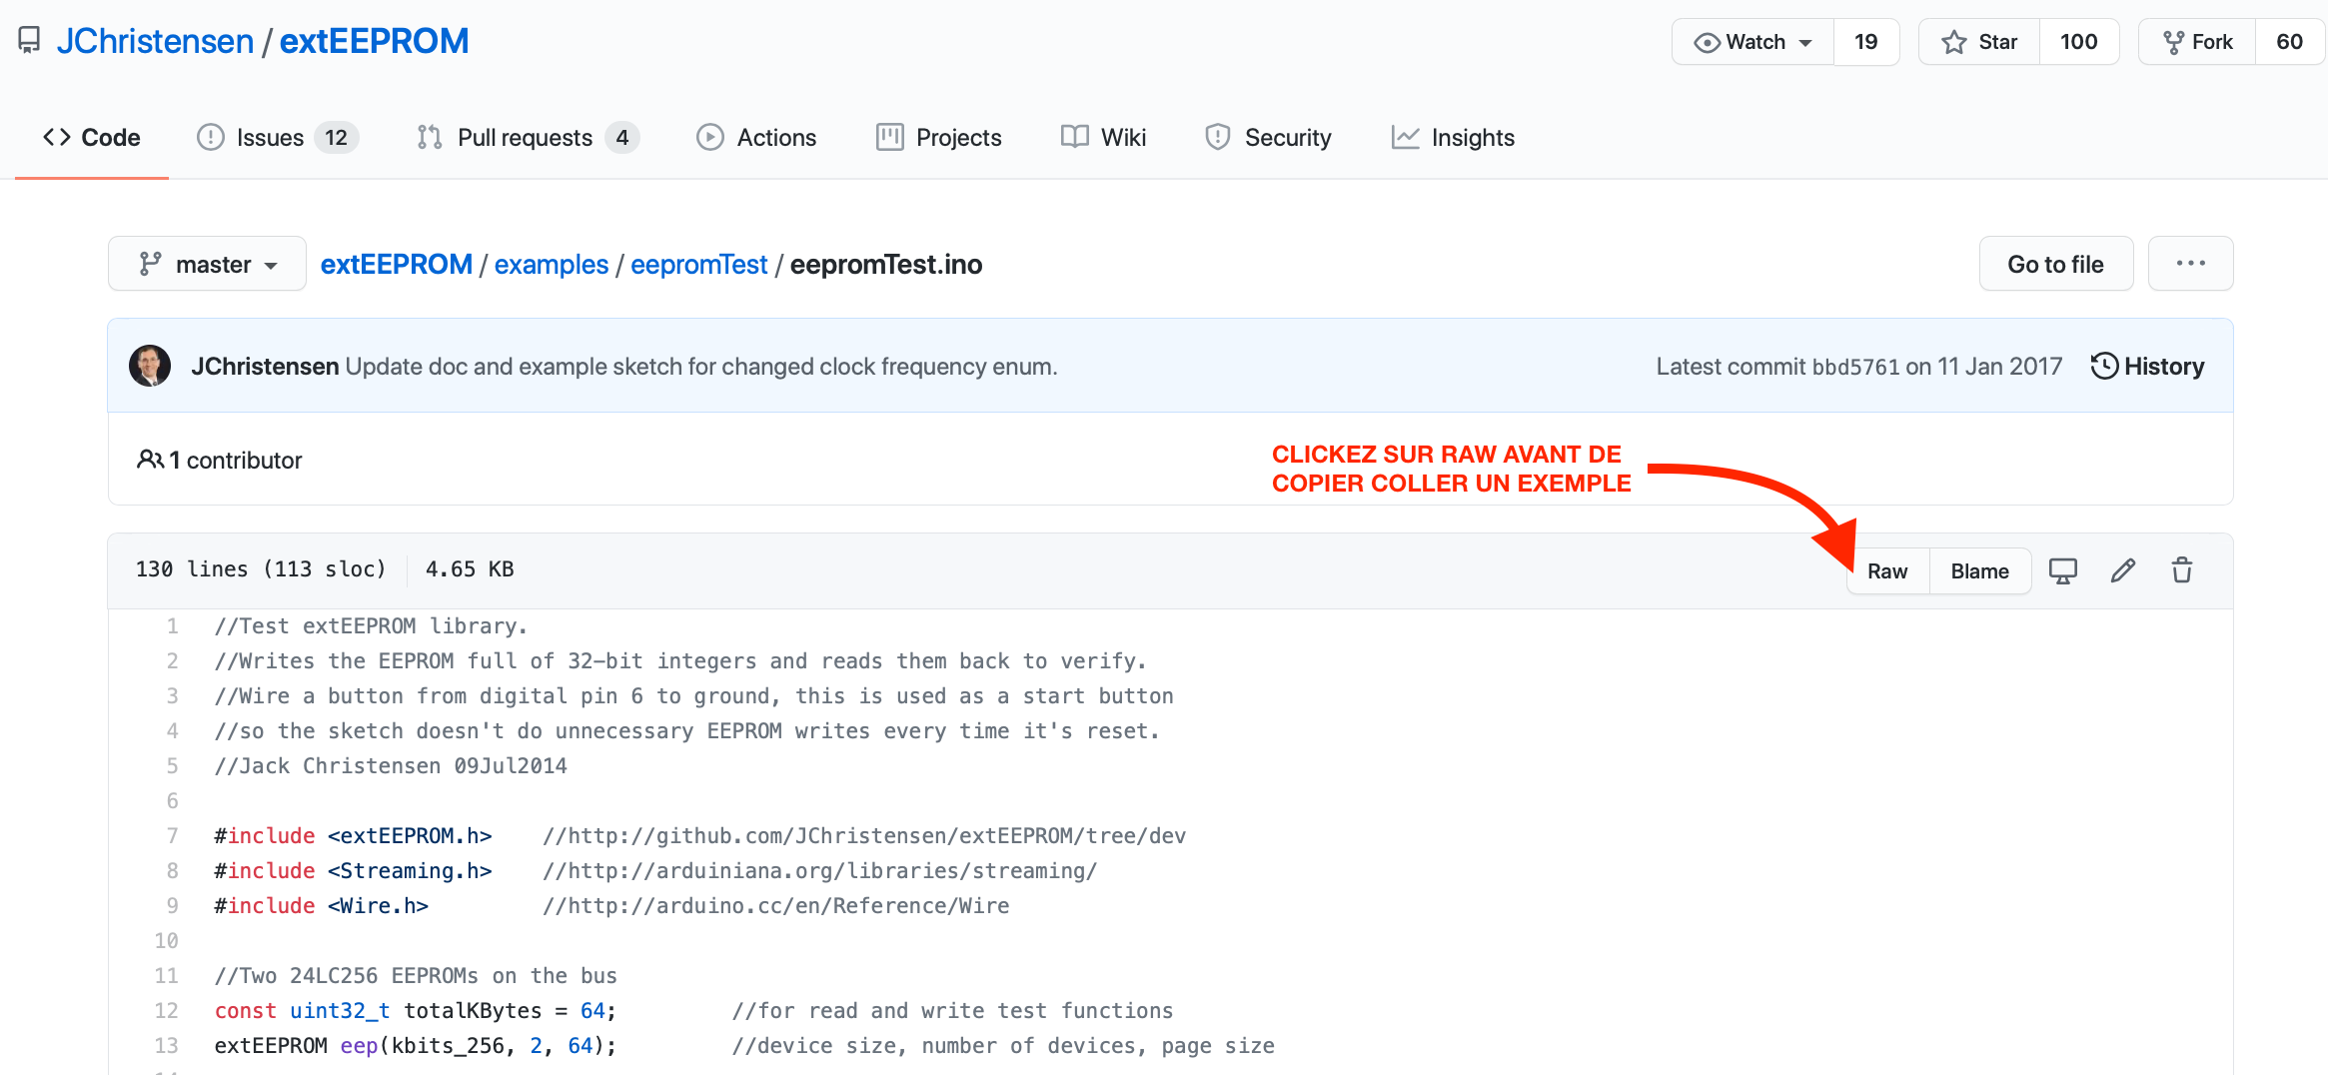Click the Pull requests count badge 4

point(621,138)
